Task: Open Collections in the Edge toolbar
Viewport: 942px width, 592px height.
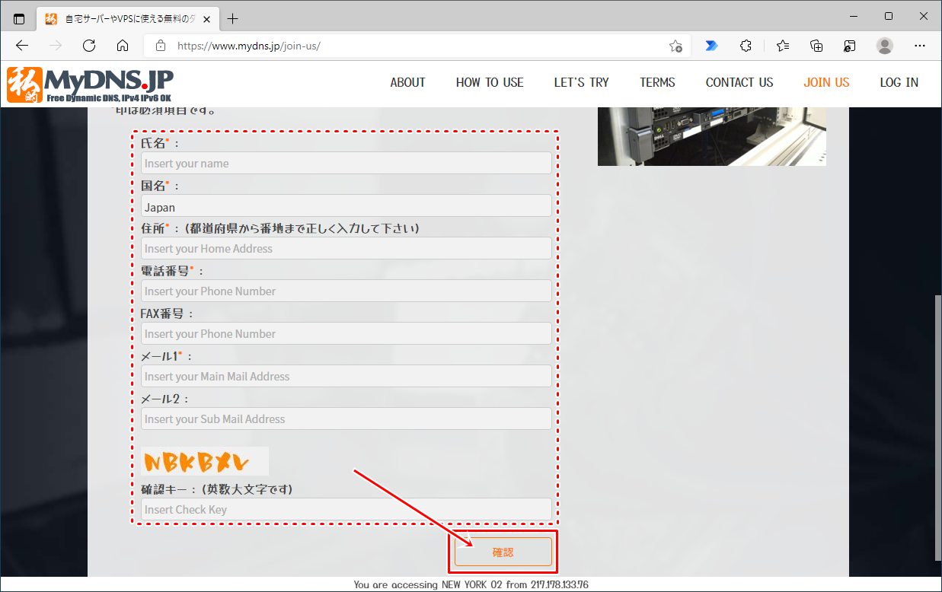Action: pos(816,46)
